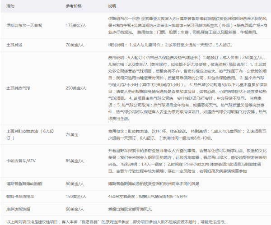This screenshot has width=271, height=225.
Task: Select the 土耳其肚皮舞表演 activity name
Action: (x=30, y=134)
